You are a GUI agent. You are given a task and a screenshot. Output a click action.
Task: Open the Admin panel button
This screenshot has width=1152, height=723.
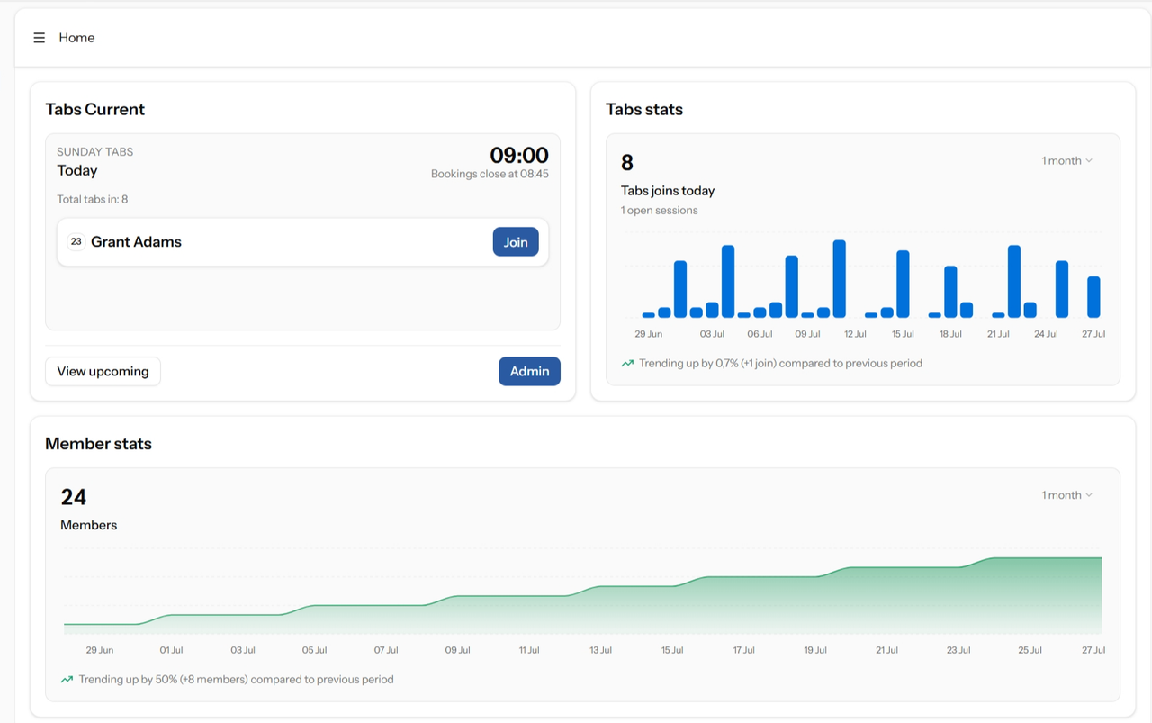click(x=529, y=371)
